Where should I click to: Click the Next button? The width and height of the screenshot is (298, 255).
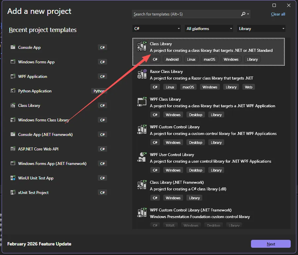(x=271, y=244)
